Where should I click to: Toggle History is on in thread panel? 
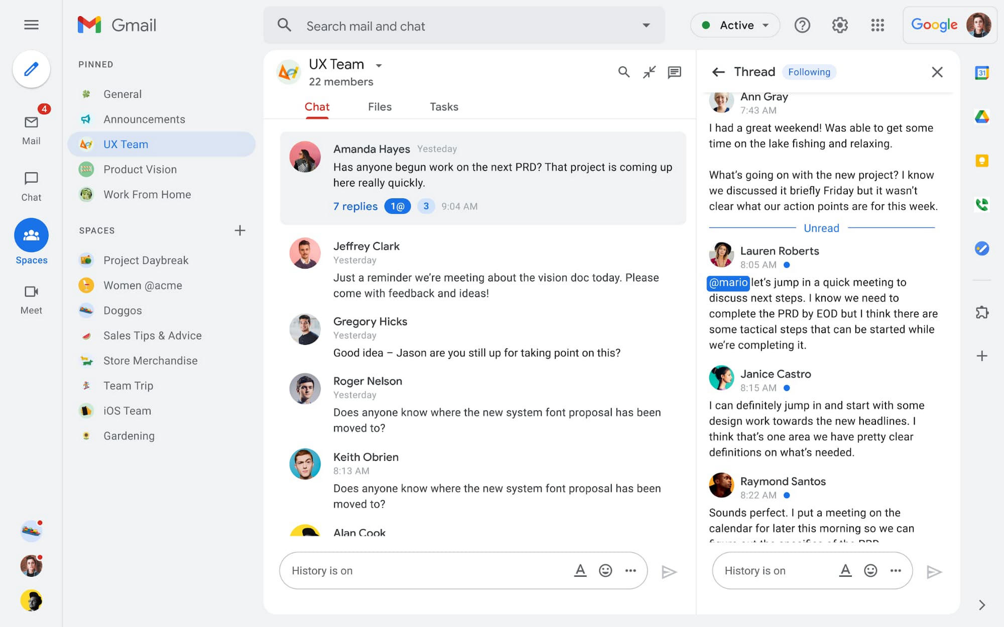click(x=755, y=570)
